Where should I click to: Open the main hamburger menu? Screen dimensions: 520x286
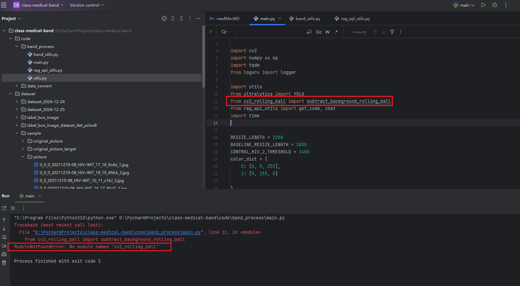coord(4,5)
